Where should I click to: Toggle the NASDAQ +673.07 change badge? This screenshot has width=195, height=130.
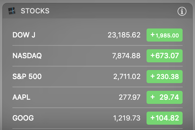coord(164,56)
